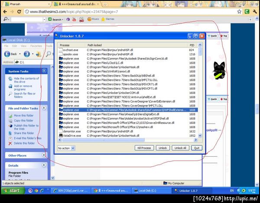Viewport: 260px width, 203px height.
Task: Expand the Other Places panel
Action: tap(44, 155)
